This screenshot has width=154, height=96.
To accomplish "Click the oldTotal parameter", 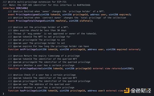I will point(85,21).
